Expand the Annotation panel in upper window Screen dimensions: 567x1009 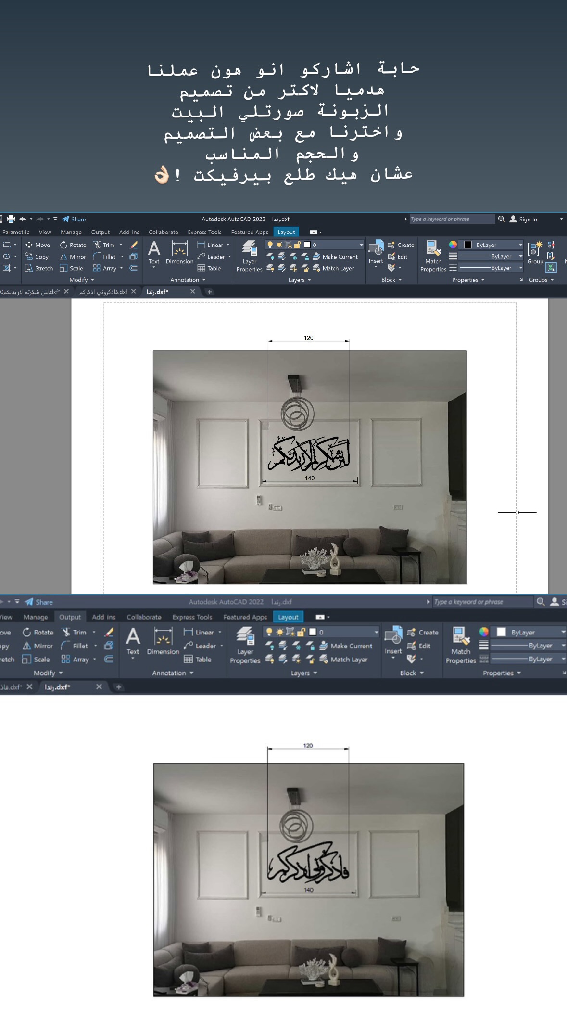(x=188, y=280)
